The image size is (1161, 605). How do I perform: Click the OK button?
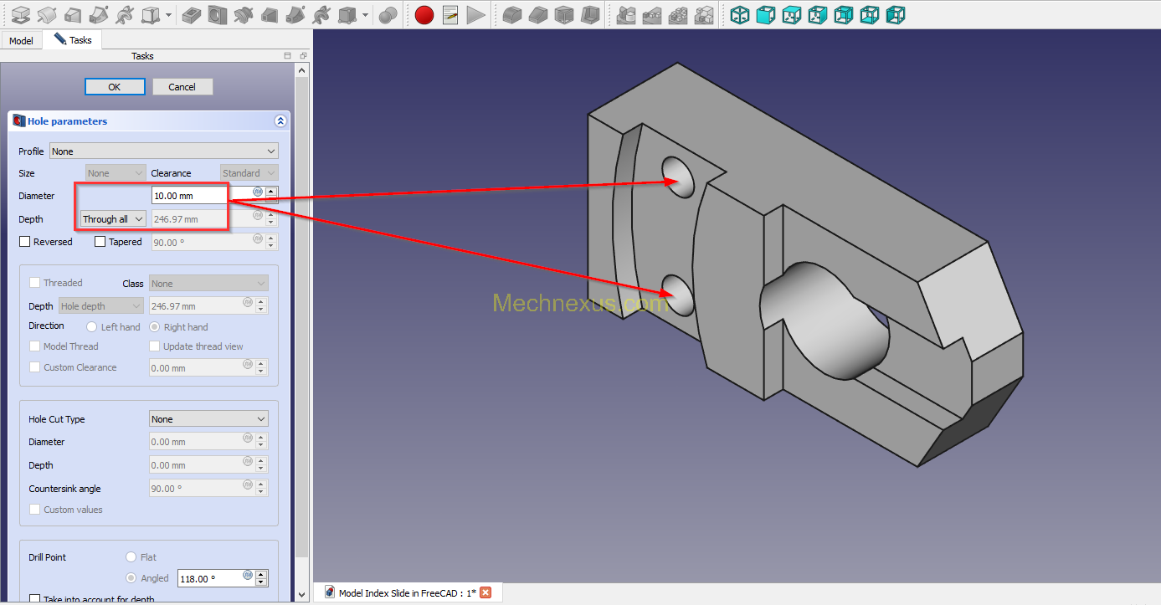pyautogui.click(x=115, y=87)
